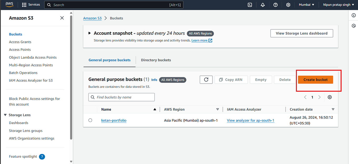Viewport: 358px width, 164px height.
Task: Open Access Points in the sidebar
Action: click(x=20, y=49)
